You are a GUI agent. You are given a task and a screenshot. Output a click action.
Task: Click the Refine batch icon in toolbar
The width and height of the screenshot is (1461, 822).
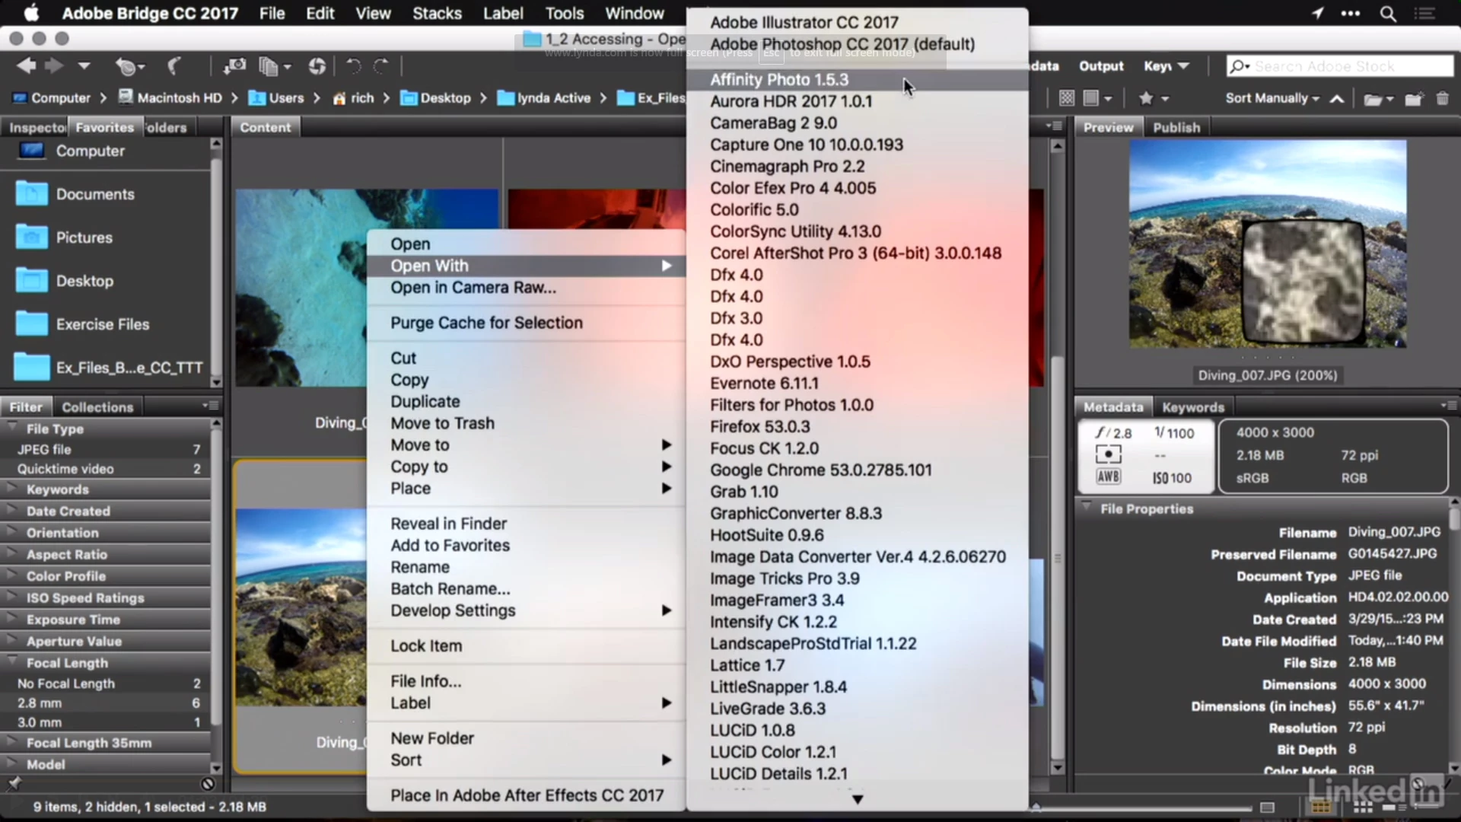269,66
